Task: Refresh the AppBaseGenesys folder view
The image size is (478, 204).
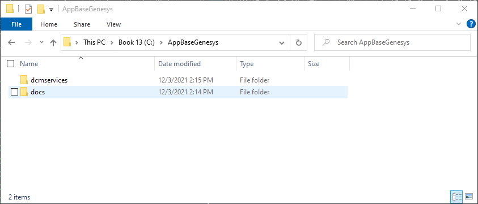Action: pos(299,42)
